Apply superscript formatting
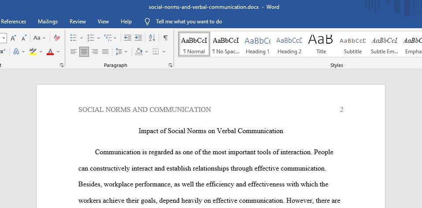This screenshot has height=208, width=422. coord(3,52)
